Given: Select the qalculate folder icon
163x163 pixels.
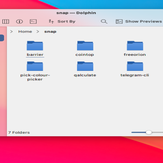Looking at the screenshot, I should tap(85, 66).
